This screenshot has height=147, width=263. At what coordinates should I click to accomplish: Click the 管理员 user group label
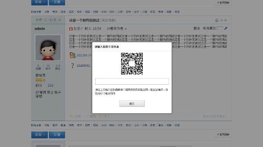click(x=40, y=75)
